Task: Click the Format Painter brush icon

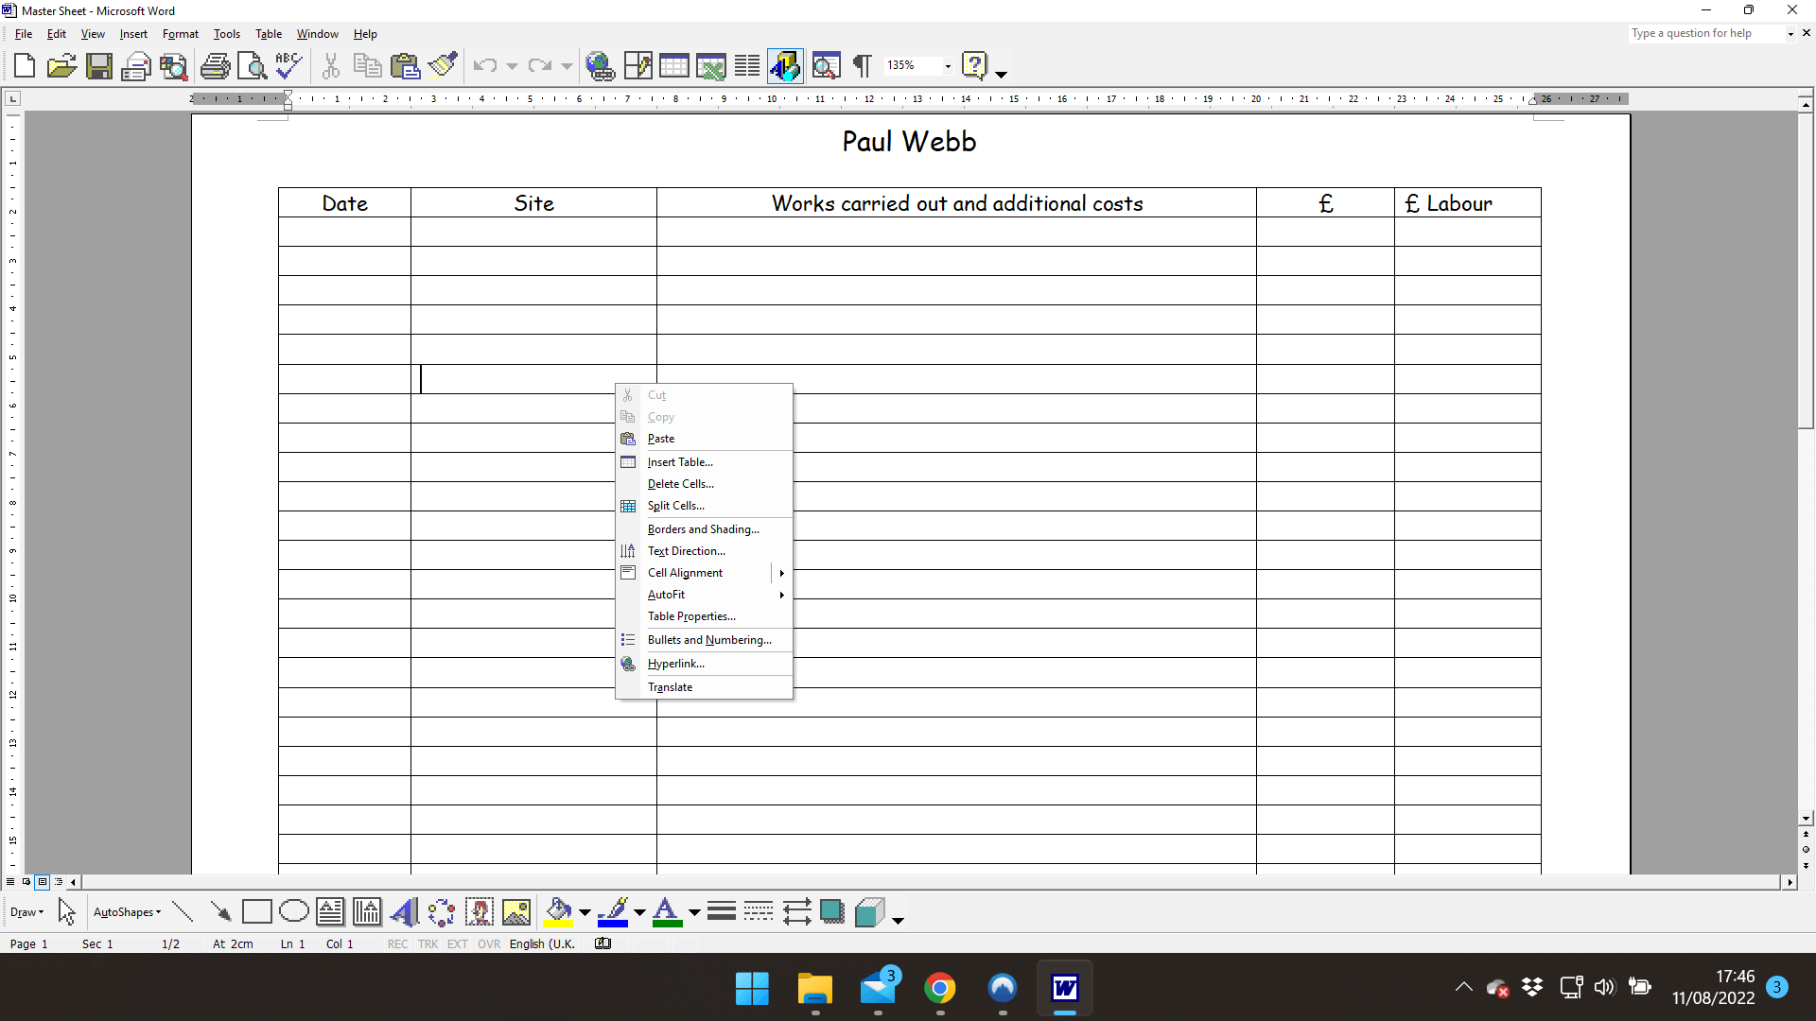Action: (443, 66)
